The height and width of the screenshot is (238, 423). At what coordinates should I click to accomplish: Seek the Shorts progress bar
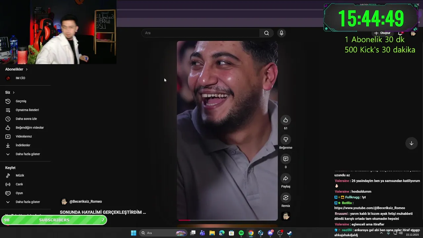(x=228, y=220)
